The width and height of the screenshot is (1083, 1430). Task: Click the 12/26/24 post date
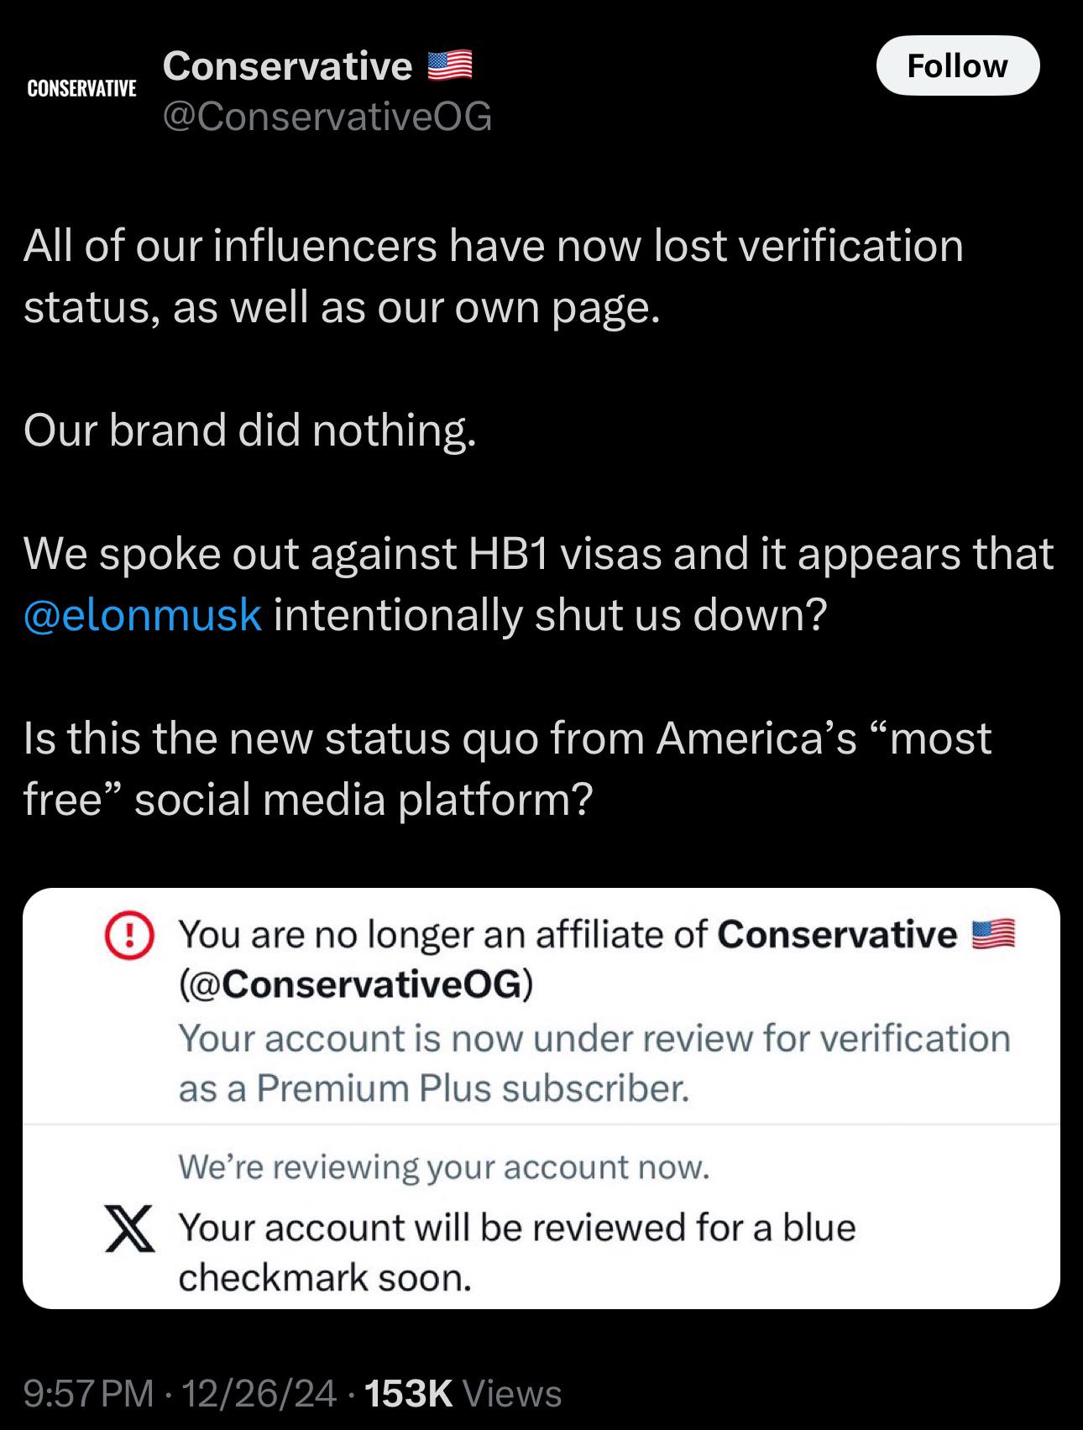pos(259,1394)
